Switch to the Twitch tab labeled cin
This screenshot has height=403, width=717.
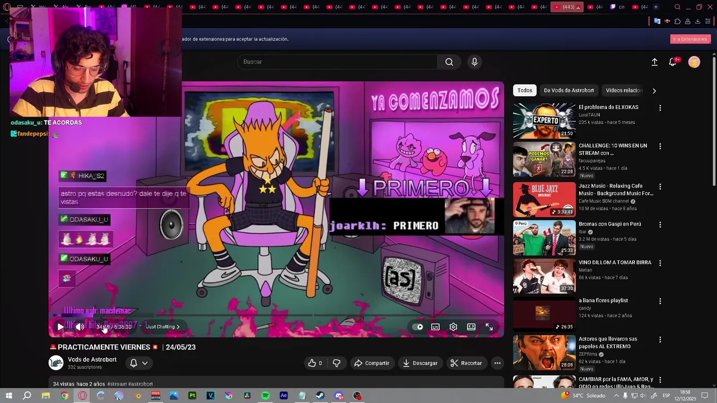pos(618,7)
